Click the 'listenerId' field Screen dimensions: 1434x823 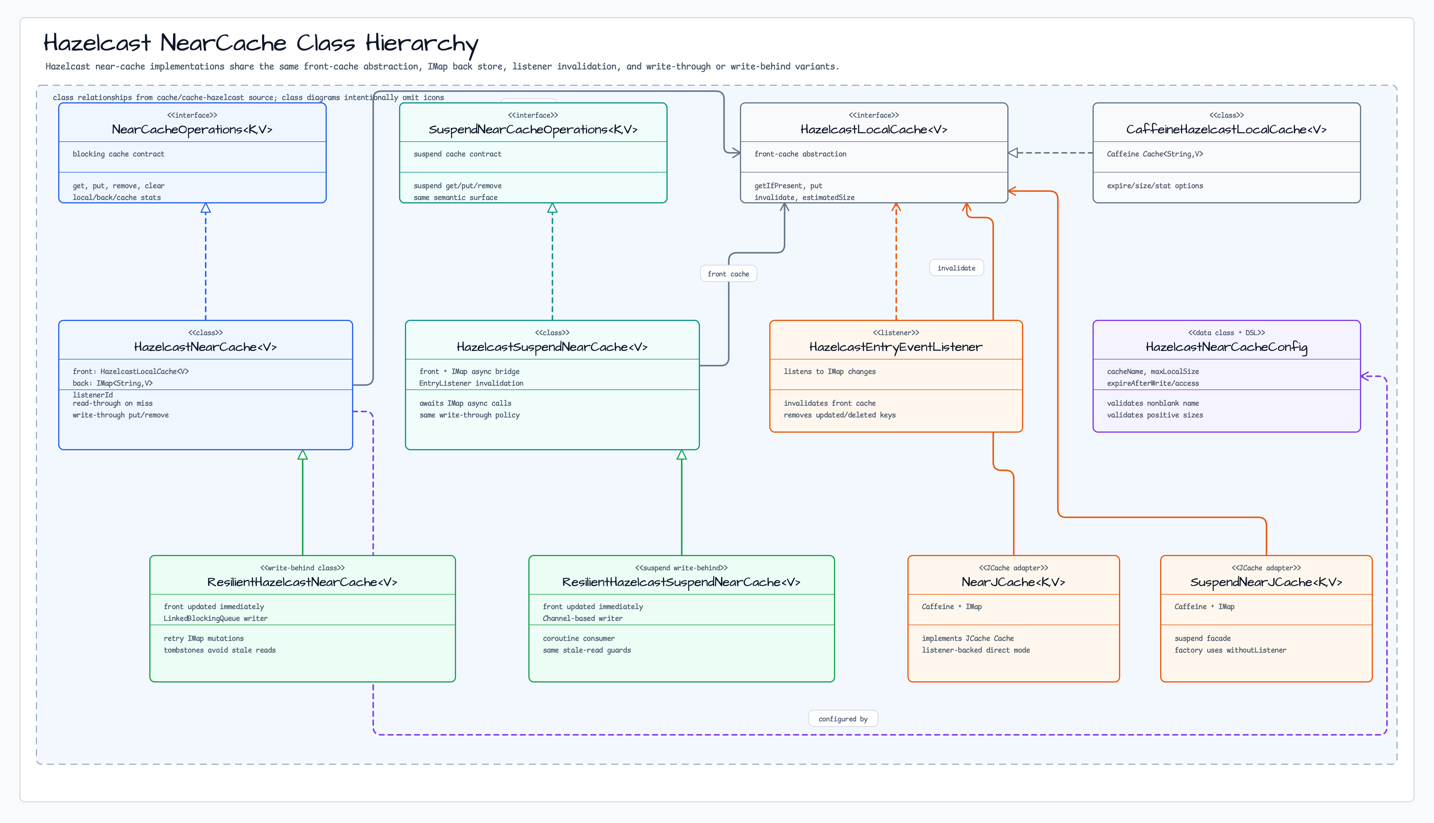(93, 395)
